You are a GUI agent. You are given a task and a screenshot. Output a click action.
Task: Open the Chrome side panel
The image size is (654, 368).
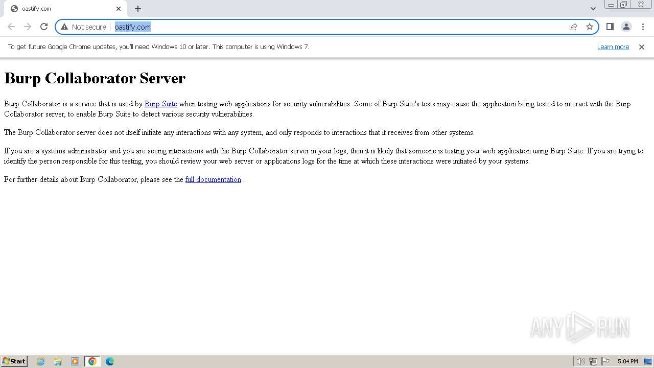tap(610, 27)
